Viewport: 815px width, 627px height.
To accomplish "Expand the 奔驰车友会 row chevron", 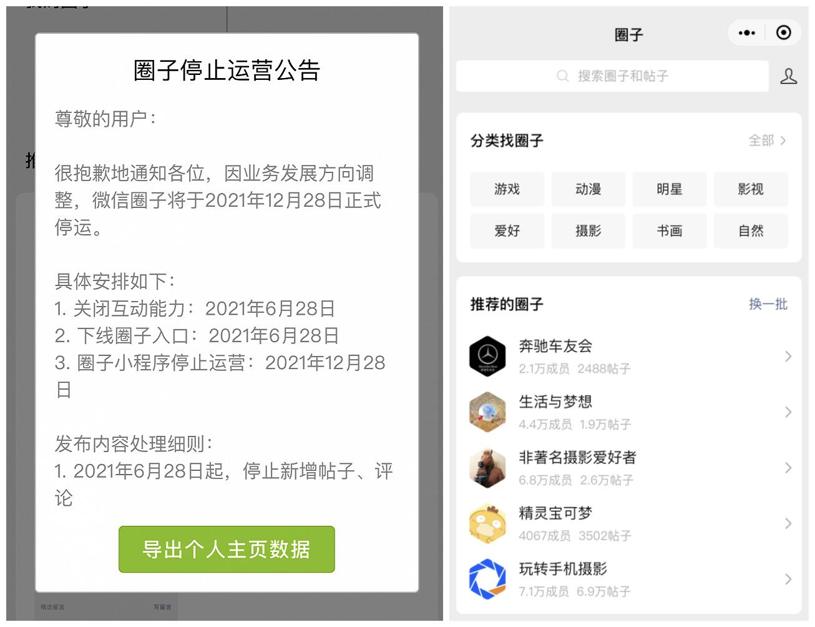I will pos(788,356).
